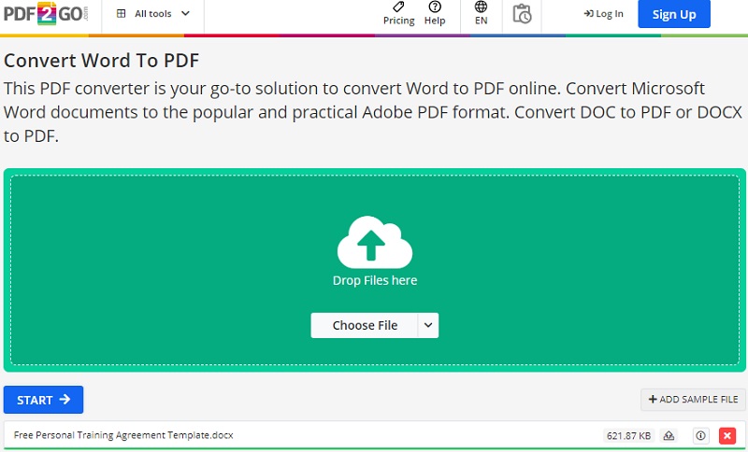Click the Drop Files here text
This screenshot has width=748, height=452.
click(x=375, y=280)
